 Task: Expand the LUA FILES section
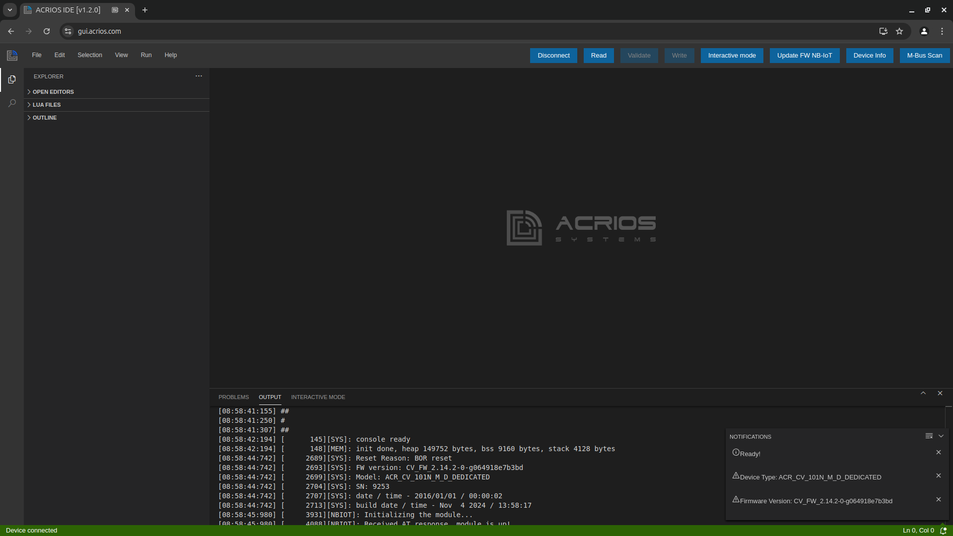(x=117, y=105)
